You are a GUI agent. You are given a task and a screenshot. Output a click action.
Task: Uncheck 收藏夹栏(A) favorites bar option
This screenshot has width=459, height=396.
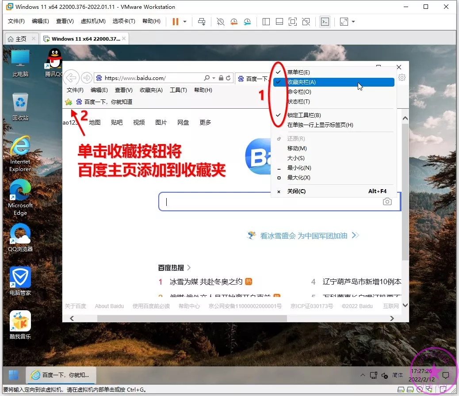tap(334, 82)
